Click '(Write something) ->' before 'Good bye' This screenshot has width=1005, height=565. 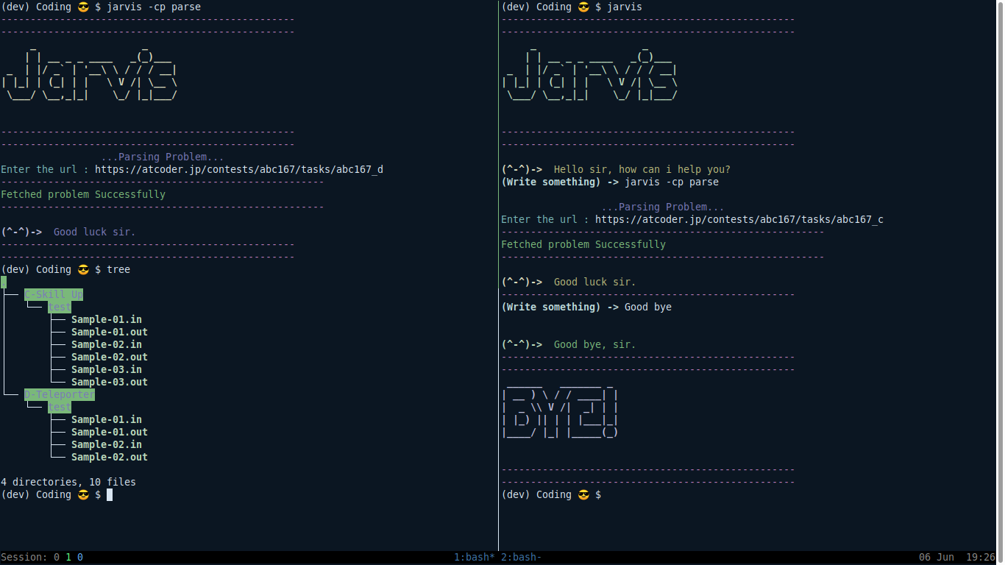click(560, 307)
